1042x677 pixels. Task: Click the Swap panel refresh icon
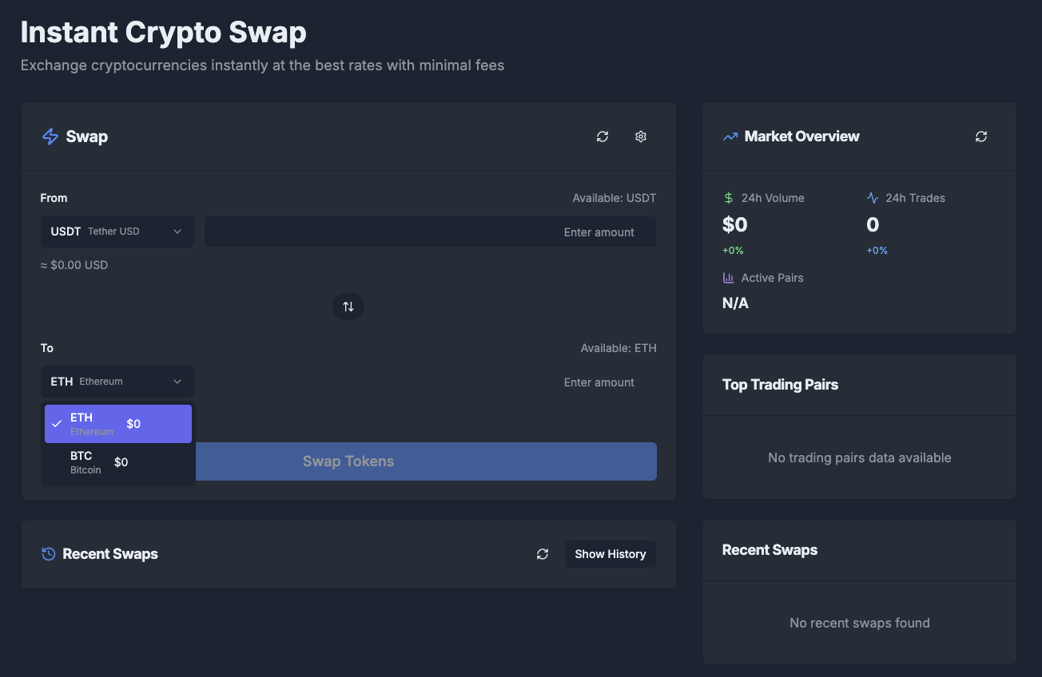click(603, 137)
